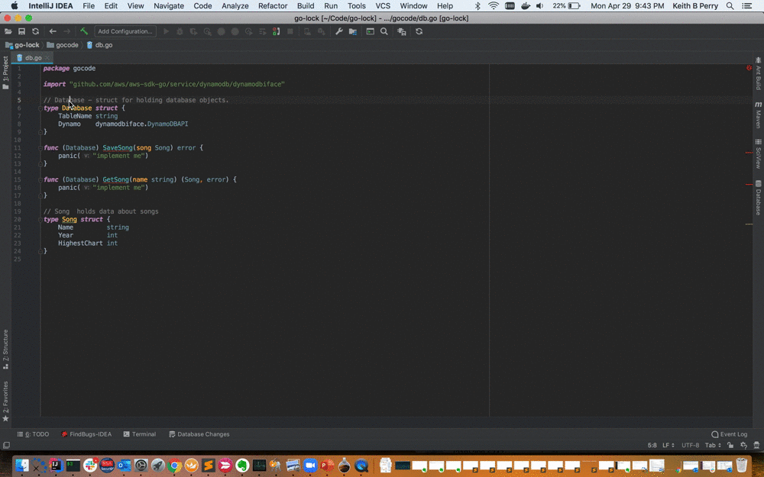Open the Project Structure folder icon
This screenshot has height=477, width=764.
(353, 31)
